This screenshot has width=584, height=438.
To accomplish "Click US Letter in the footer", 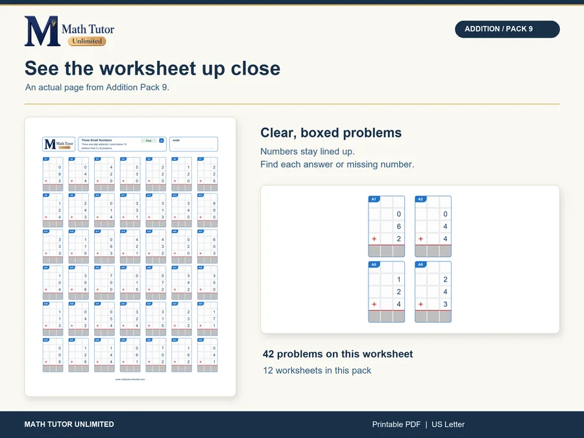I will coord(448,424).
